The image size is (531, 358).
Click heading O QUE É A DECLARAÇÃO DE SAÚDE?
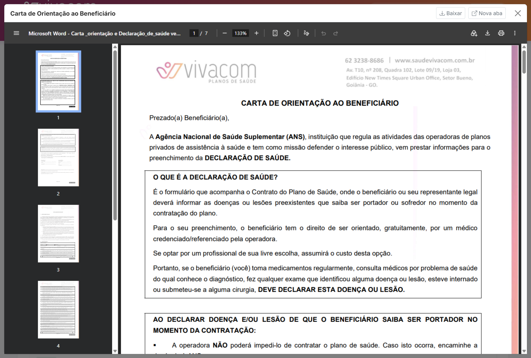point(215,177)
